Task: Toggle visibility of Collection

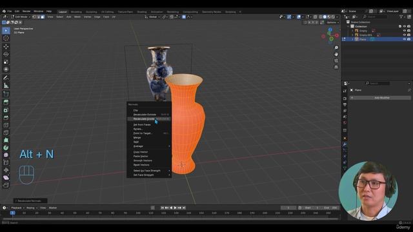Action: [405, 26]
